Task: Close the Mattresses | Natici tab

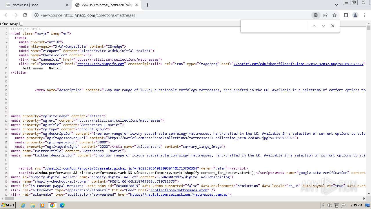Action: 67,5
